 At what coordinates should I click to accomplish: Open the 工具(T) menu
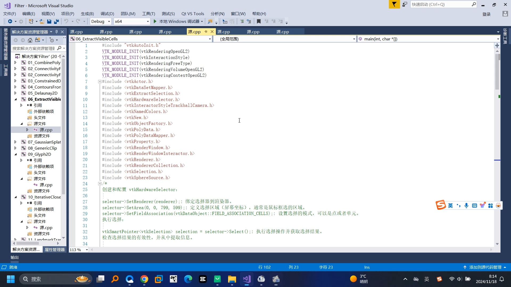(x=149, y=14)
